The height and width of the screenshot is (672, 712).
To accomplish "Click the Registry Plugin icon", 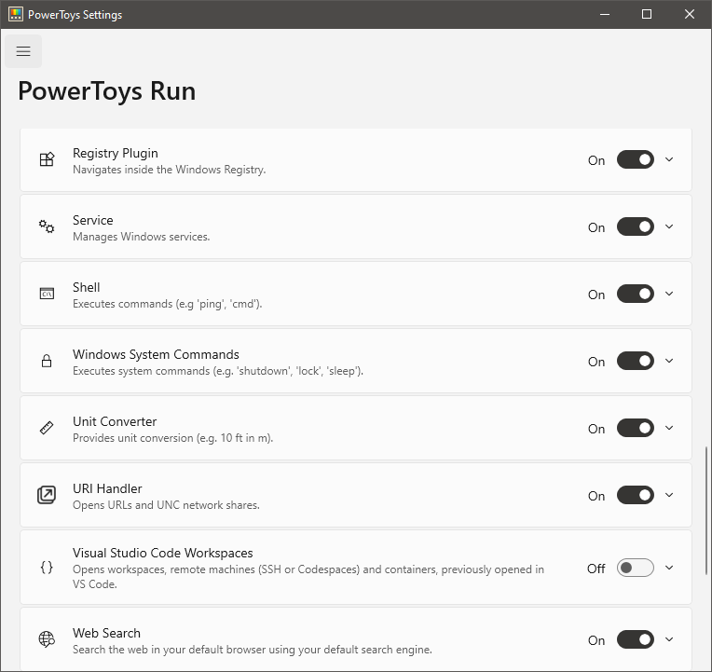I will (47, 159).
